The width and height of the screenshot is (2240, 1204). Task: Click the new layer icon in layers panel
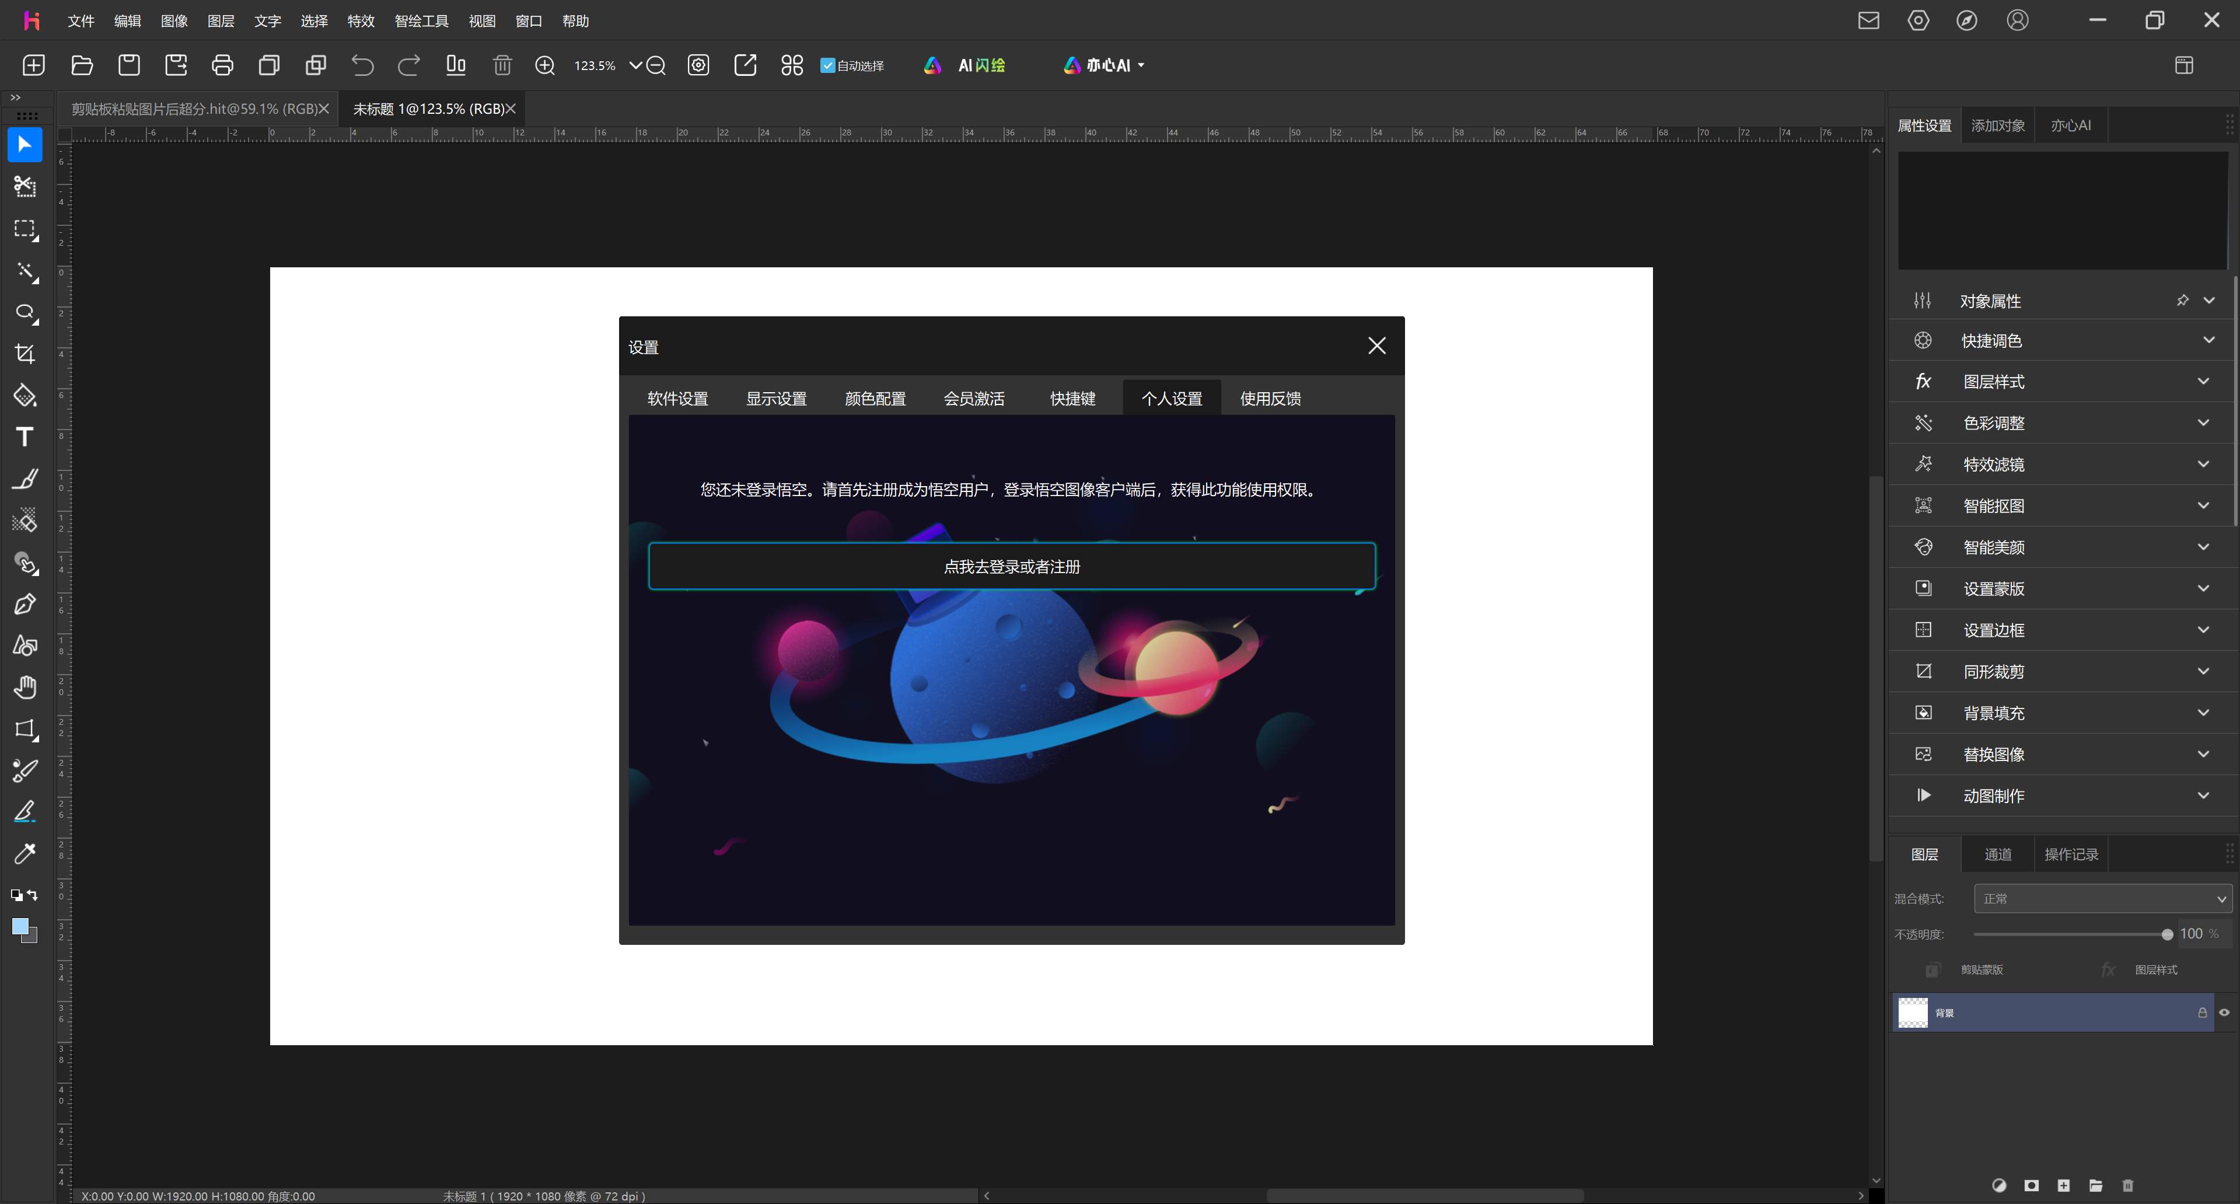2063,1185
